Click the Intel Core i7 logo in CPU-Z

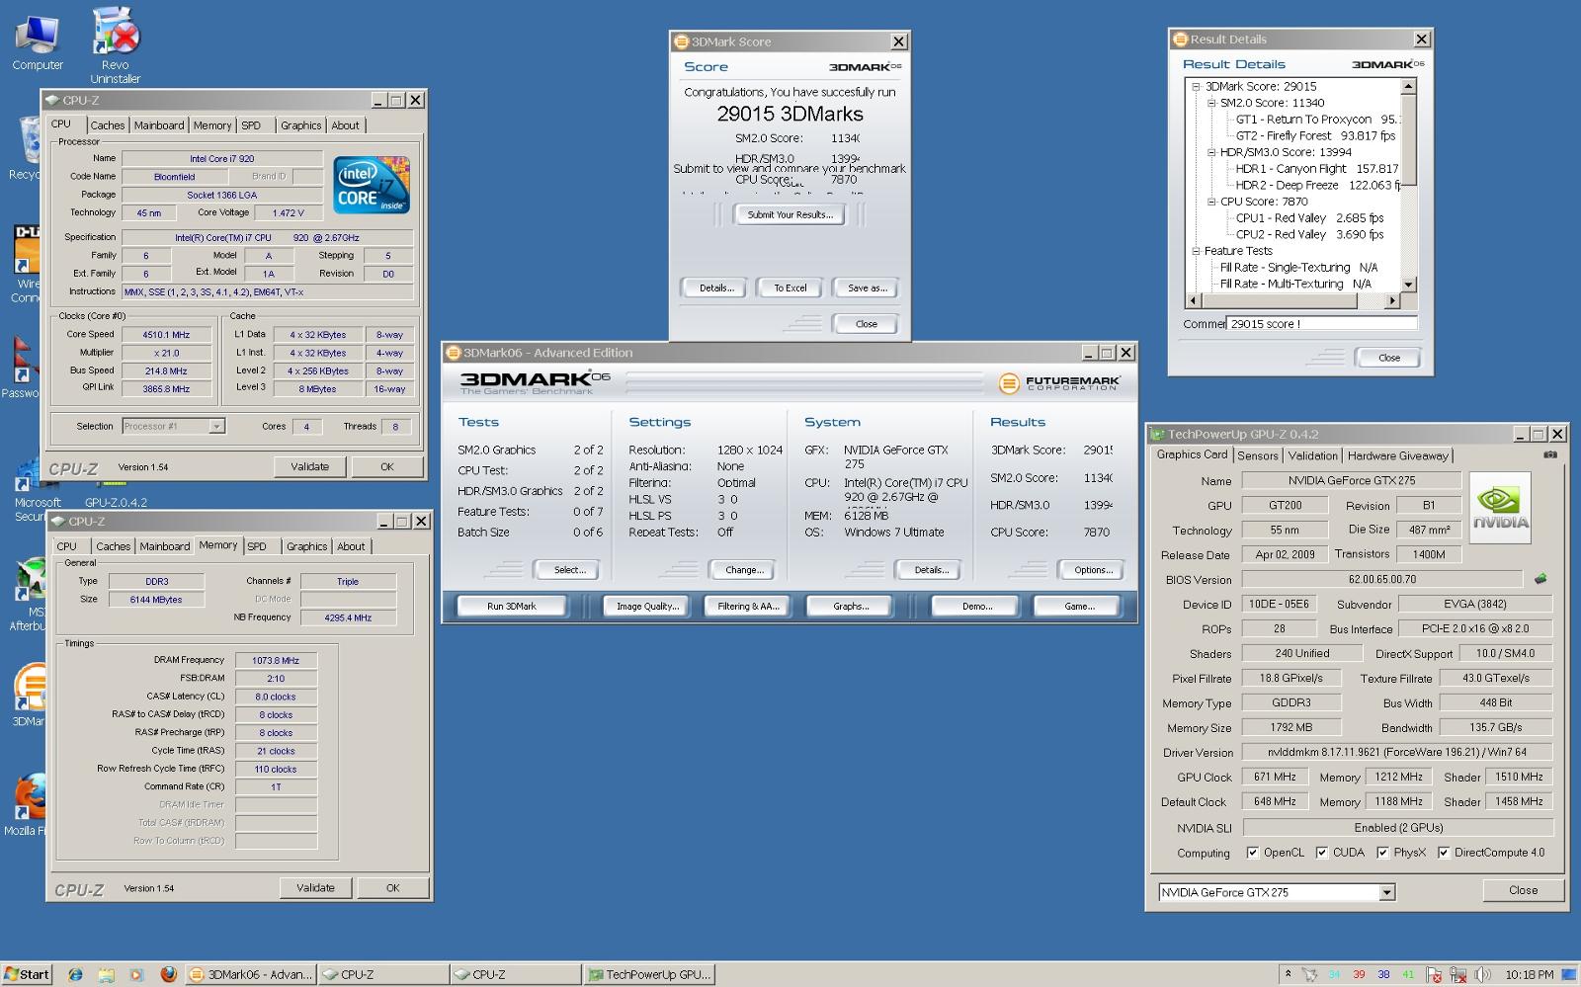coord(372,184)
